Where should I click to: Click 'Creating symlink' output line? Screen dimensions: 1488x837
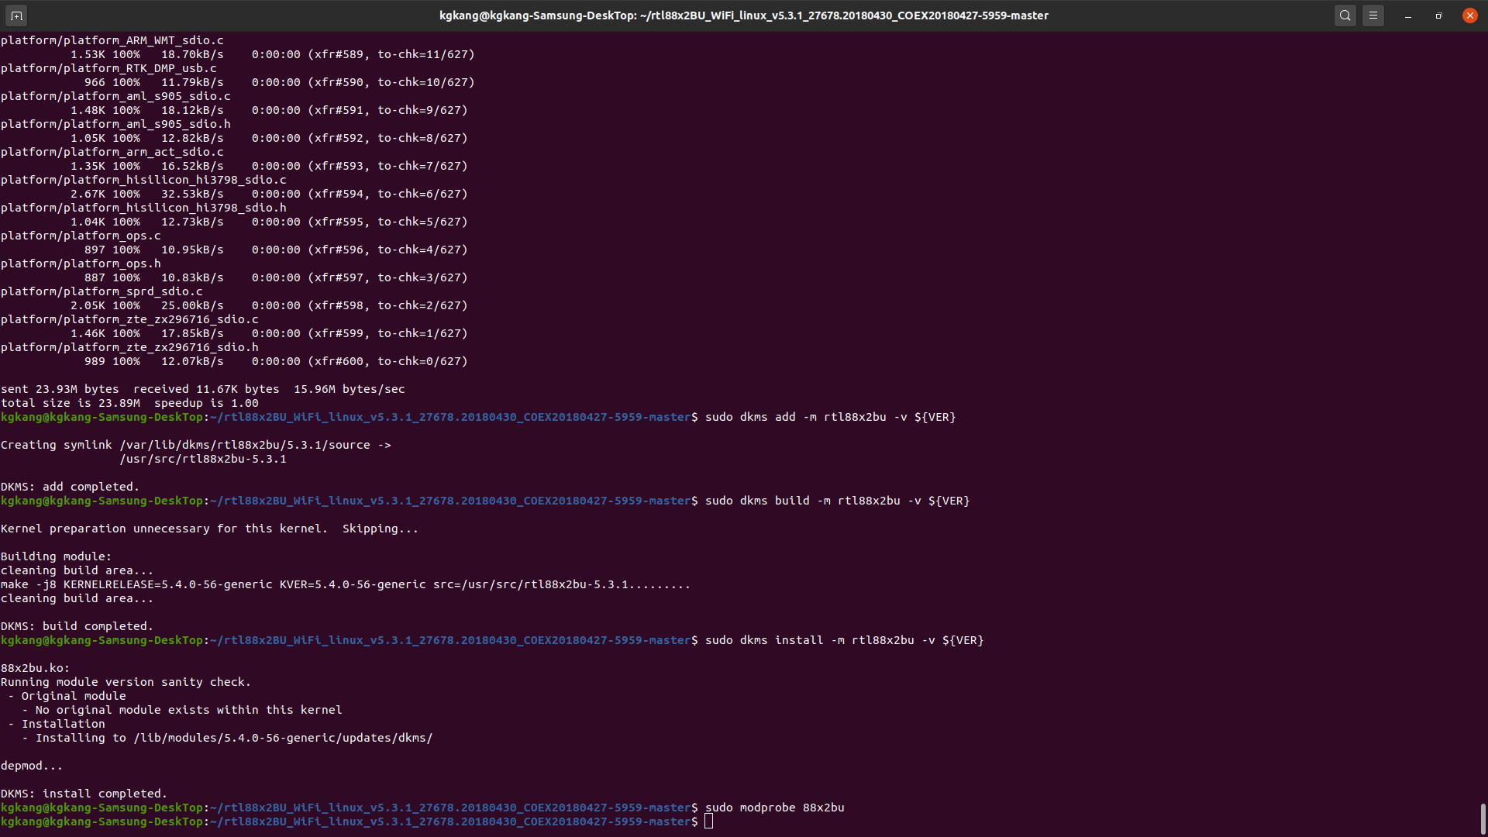195,445
